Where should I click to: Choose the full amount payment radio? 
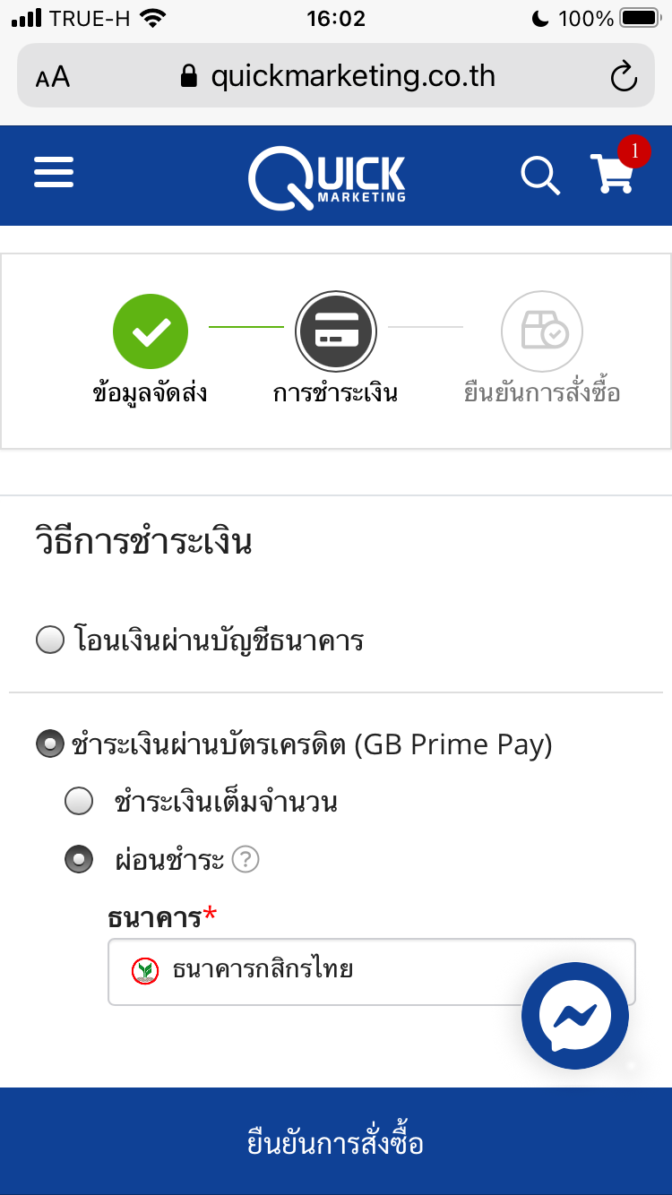click(x=79, y=802)
